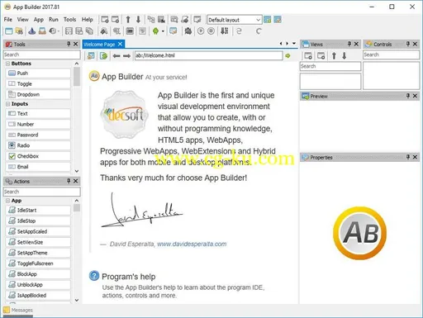423x318 pixels.
Task: Open the www.davidesperalta.com link
Action: (x=192, y=244)
